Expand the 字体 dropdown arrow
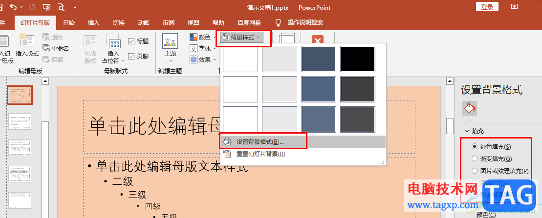This screenshot has width=542, height=218. [215, 48]
